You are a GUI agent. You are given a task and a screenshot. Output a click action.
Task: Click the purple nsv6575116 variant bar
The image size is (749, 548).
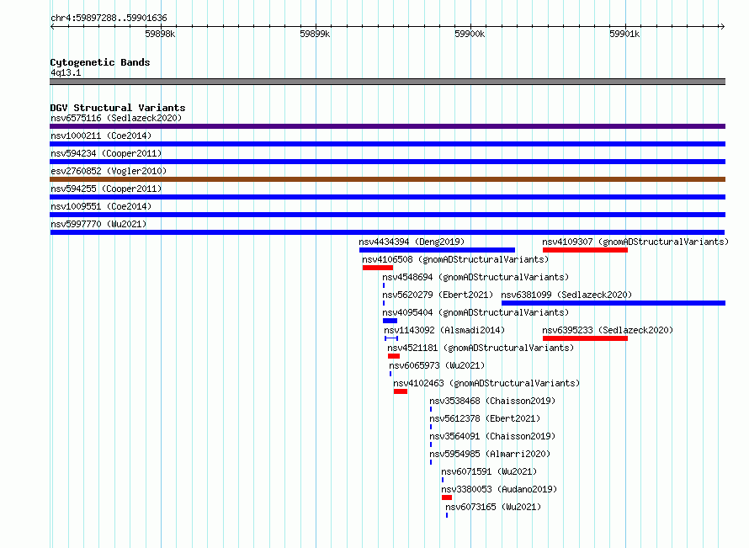387,126
